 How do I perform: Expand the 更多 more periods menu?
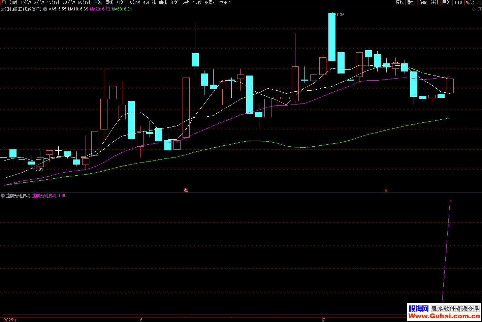(225, 2)
